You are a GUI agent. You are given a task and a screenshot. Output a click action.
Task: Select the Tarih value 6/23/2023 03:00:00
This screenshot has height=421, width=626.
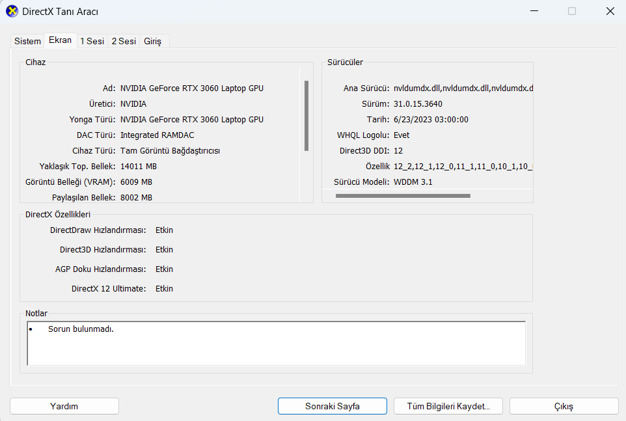(x=431, y=119)
